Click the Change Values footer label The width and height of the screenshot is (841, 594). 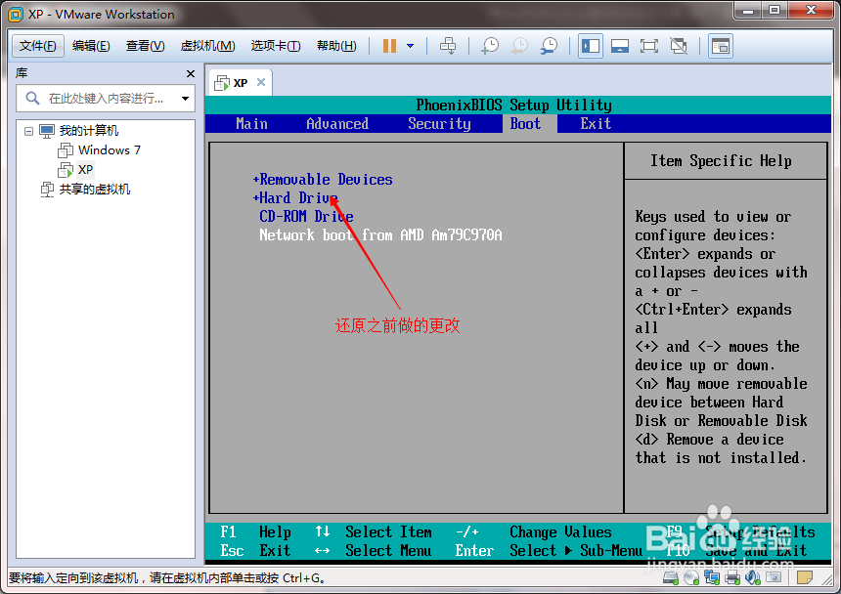coord(560,531)
